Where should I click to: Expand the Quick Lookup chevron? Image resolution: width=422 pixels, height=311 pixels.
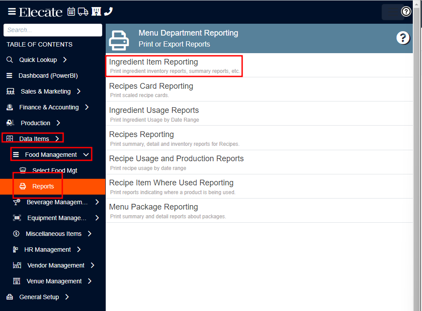(x=65, y=60)
